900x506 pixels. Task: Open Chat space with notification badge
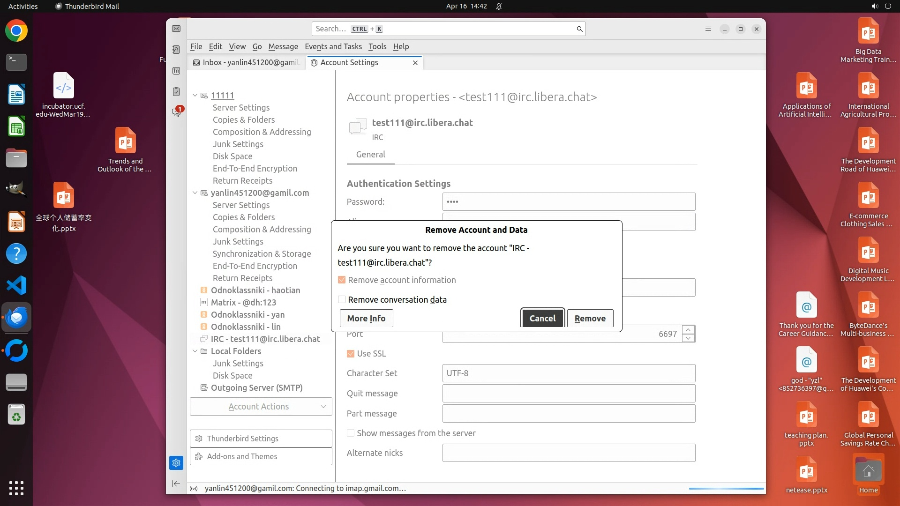coord(176,112)
